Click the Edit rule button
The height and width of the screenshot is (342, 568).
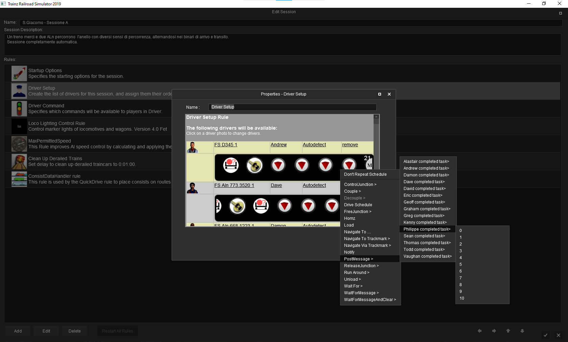(46, 331)
